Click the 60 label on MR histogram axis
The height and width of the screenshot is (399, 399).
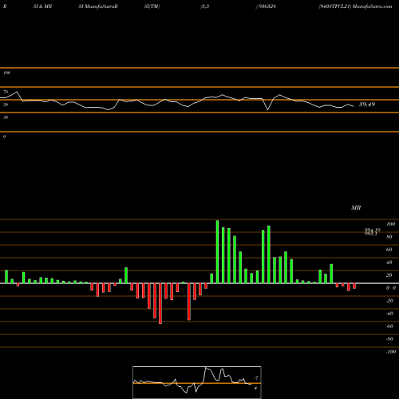tap(389, 250)
